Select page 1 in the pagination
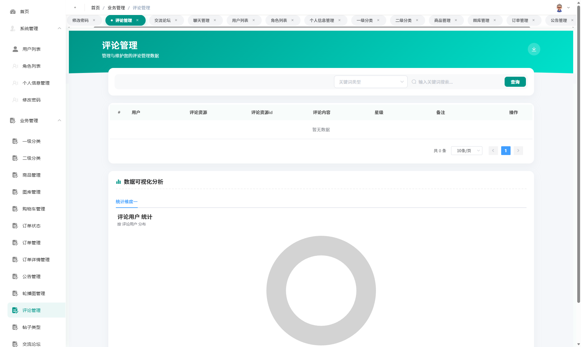The width and height of the screenshot is (581, 347). (x=506, y=150)
